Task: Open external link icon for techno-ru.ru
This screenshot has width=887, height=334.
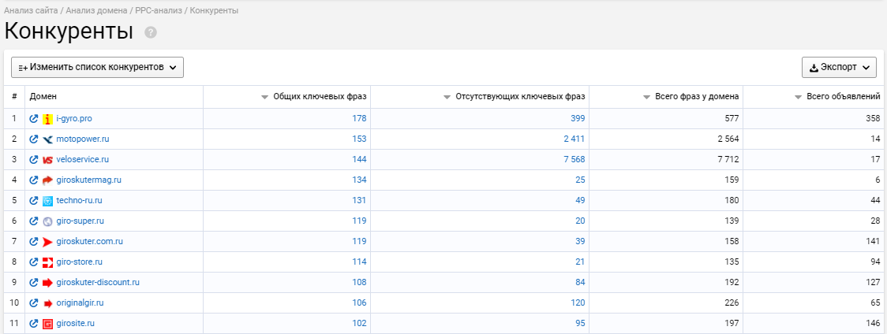Action: coord(34,201)
